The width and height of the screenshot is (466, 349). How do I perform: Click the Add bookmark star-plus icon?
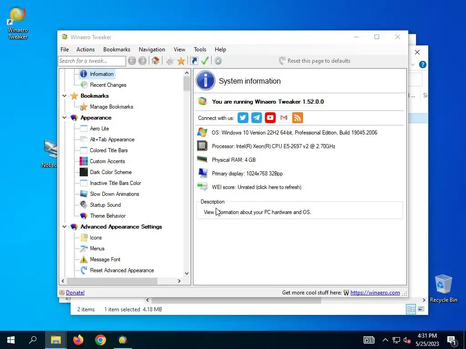click(170, 61)
